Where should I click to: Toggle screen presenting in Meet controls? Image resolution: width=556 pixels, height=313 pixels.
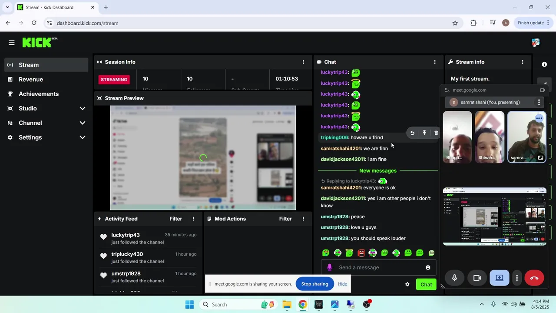(x=500, y=278)
